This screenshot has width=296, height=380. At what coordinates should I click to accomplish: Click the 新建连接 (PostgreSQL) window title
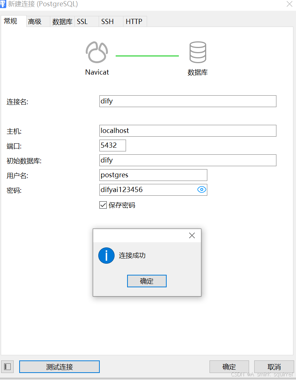(x=43, y=4)
